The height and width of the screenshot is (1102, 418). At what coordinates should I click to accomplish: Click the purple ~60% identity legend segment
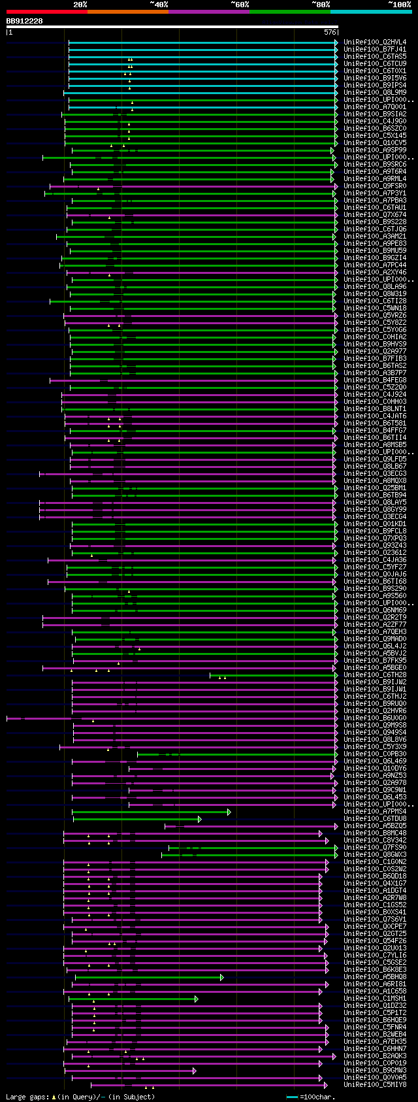pos(209,12)
